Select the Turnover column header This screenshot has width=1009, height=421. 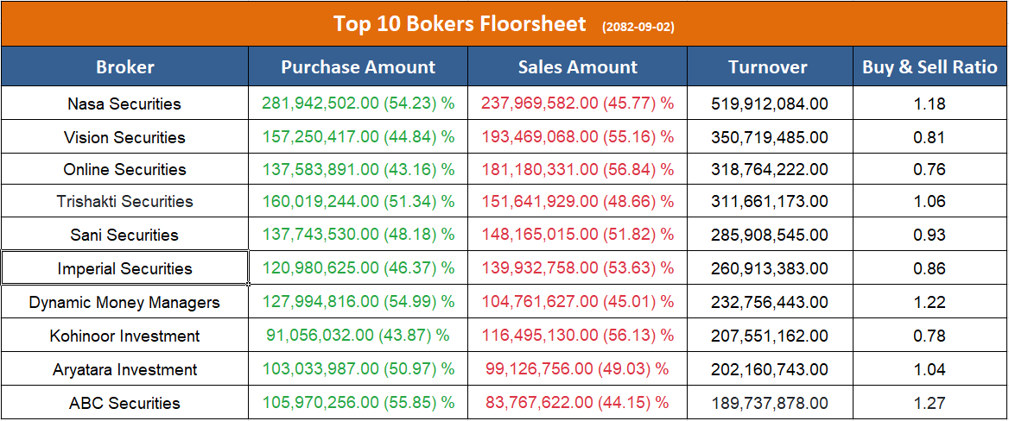pyautogui.click(x=768, y=67)
